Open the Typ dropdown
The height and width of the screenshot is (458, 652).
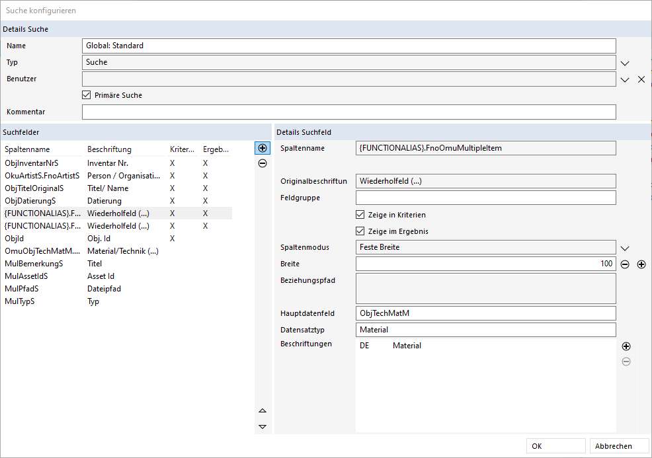click(x=625, y=63)
